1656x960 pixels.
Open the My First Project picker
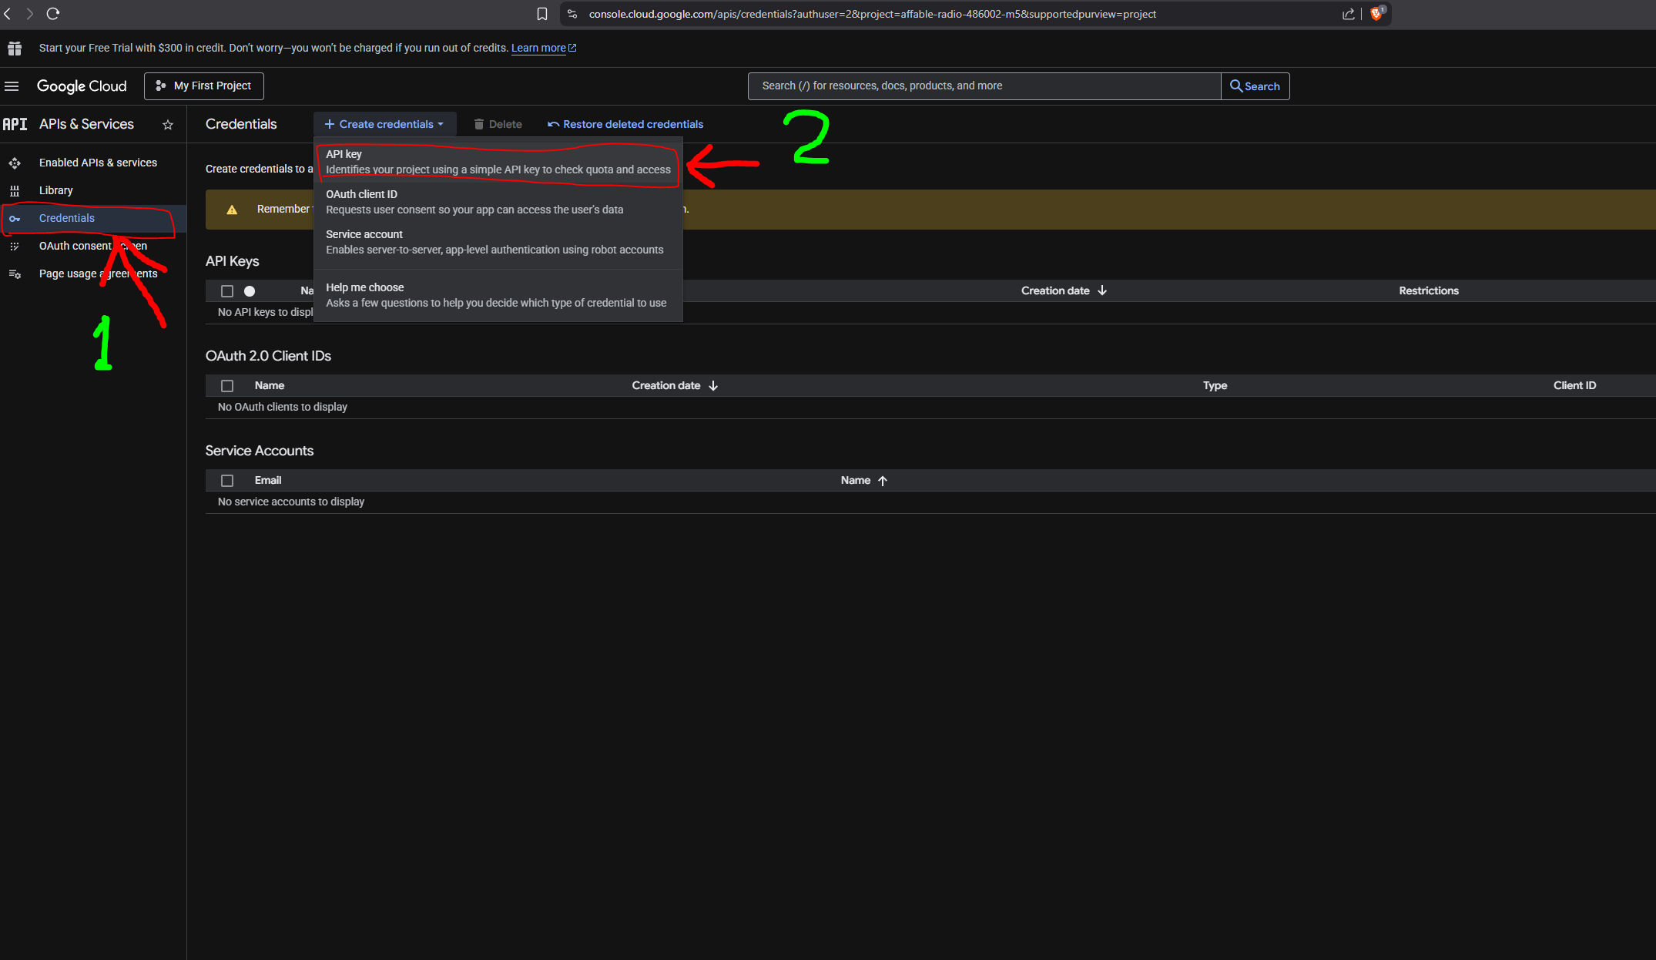203,86
